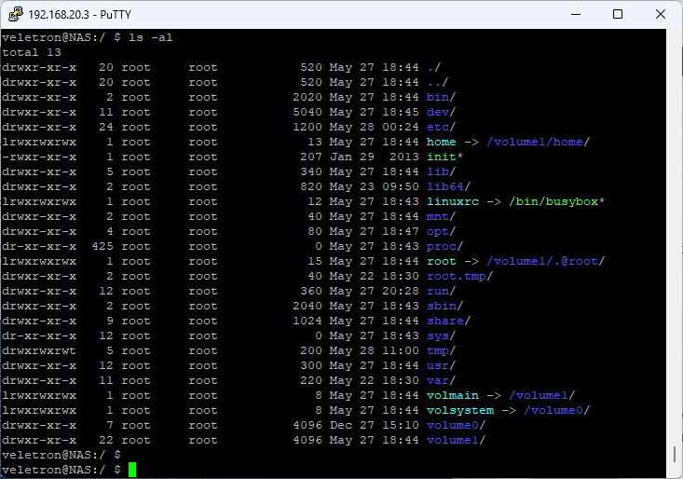Viewport: 683px width, 479px height.
Task: Click the '5040' size of dev
Action: click(x=307, y=112)
